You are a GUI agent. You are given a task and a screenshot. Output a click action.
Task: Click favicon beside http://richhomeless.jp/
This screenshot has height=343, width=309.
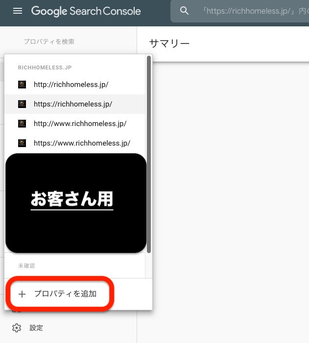[x=22, y=85]
